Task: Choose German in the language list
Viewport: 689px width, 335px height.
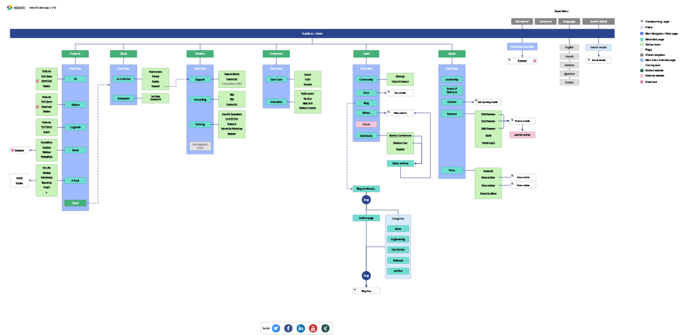Action: point(569,65)
